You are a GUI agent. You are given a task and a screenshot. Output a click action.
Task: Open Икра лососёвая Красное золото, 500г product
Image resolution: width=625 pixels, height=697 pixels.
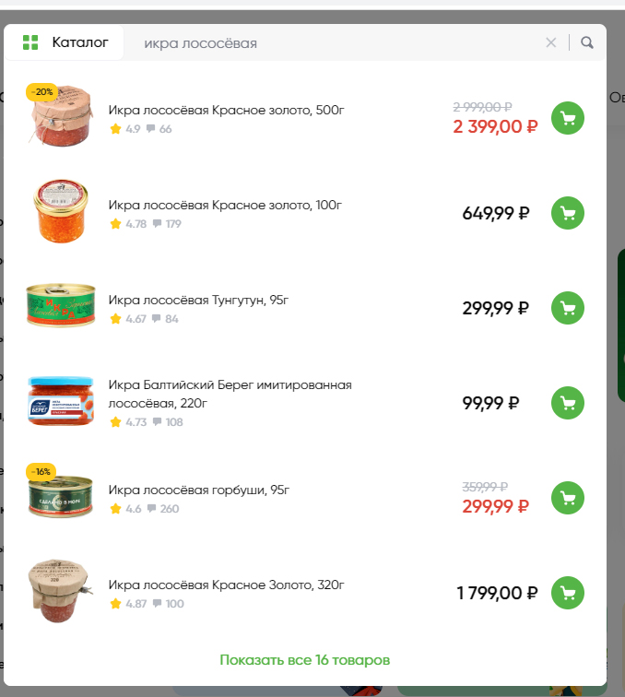[226, 111]
